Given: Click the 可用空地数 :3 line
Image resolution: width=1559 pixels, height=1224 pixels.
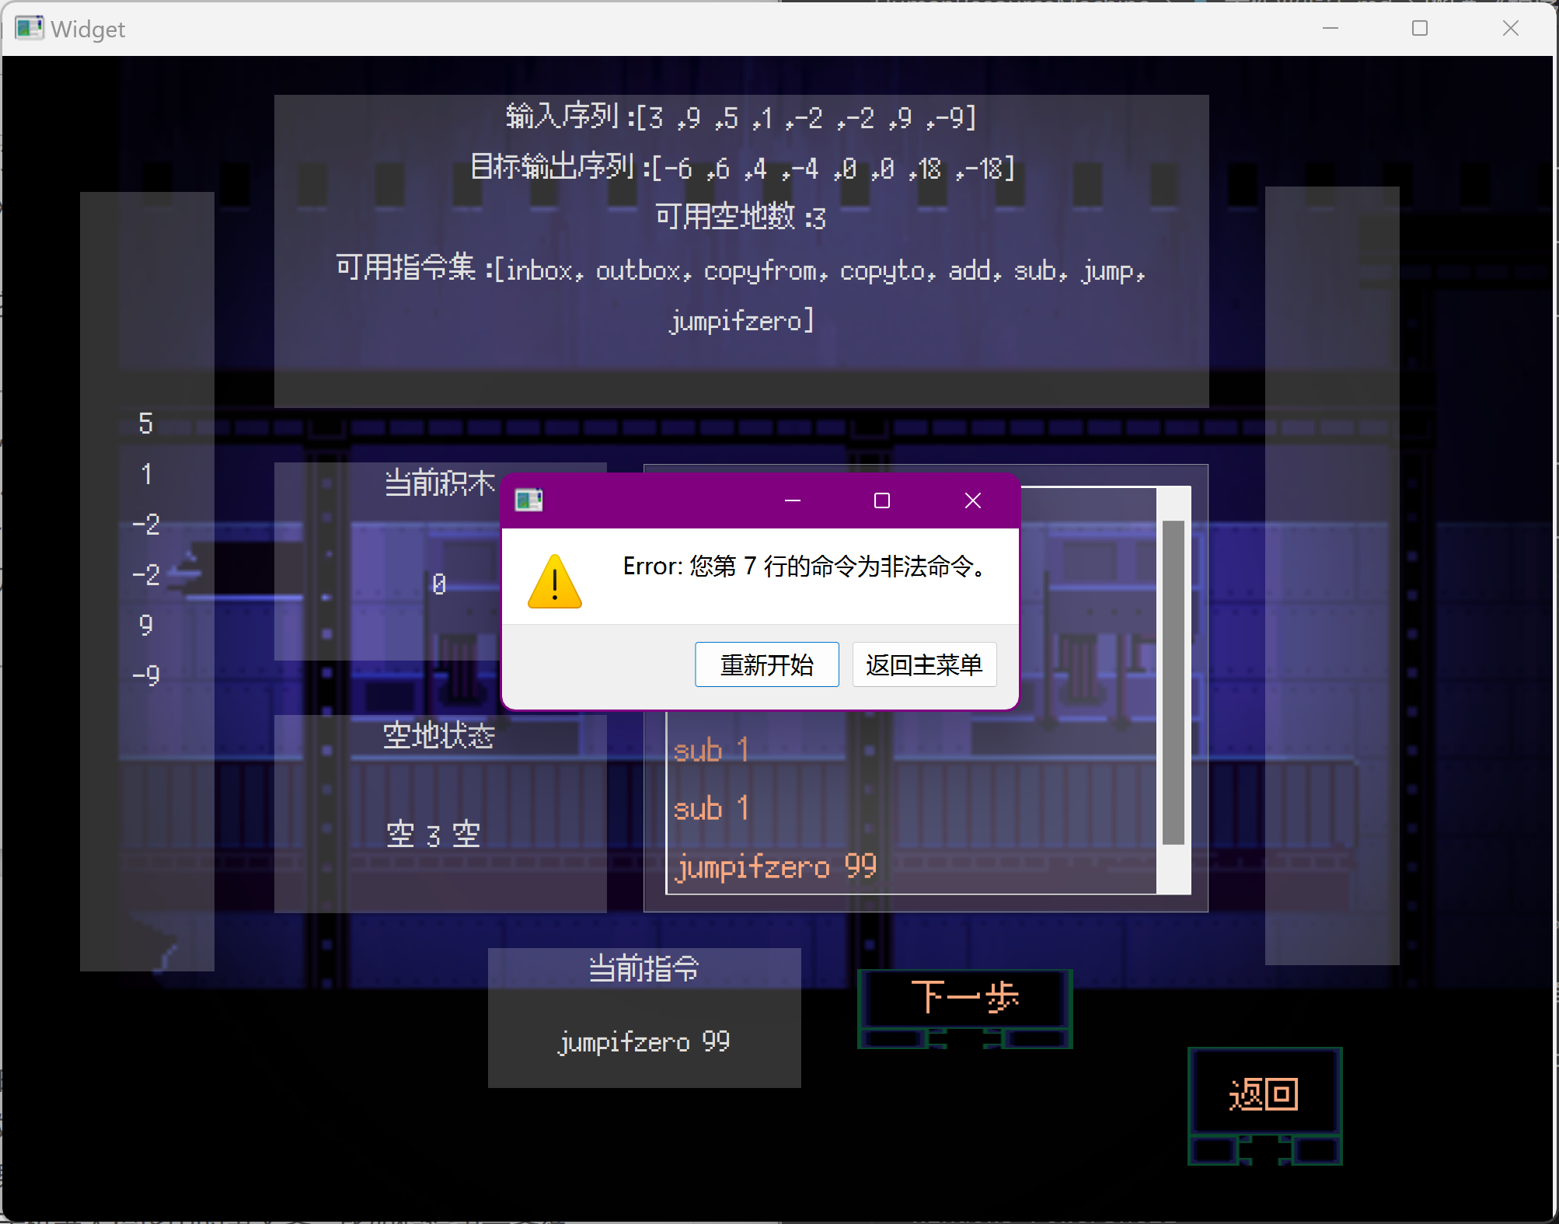Looking at the screenshot, I should 741,217.
